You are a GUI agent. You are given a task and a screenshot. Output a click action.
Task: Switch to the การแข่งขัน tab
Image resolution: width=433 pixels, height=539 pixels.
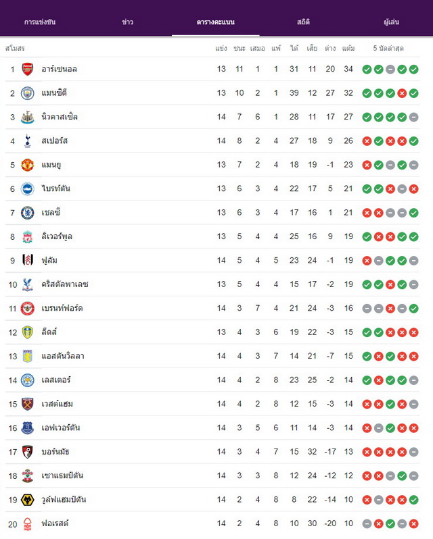pos(40,22)
